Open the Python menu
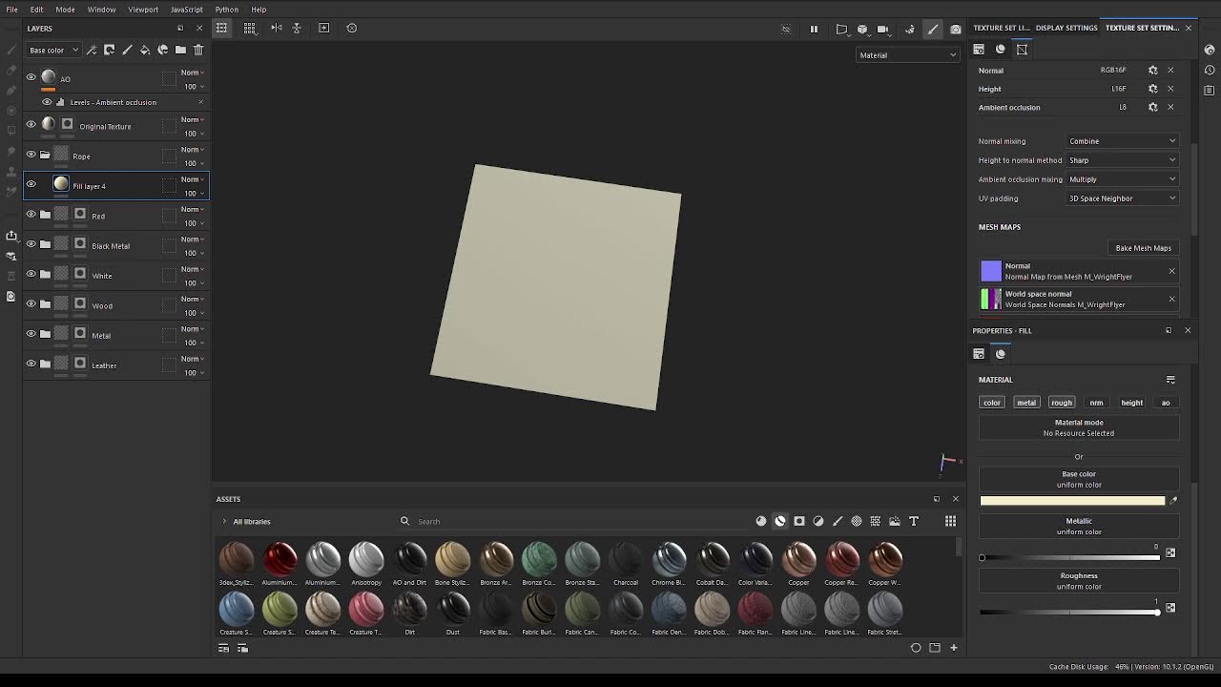This screenshot has width=1221, height=687. [x=226, y=10]
